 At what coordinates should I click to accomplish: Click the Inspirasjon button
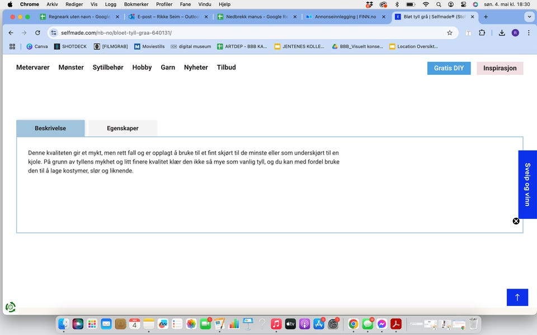pyautogui.click(x=500, y=68)
